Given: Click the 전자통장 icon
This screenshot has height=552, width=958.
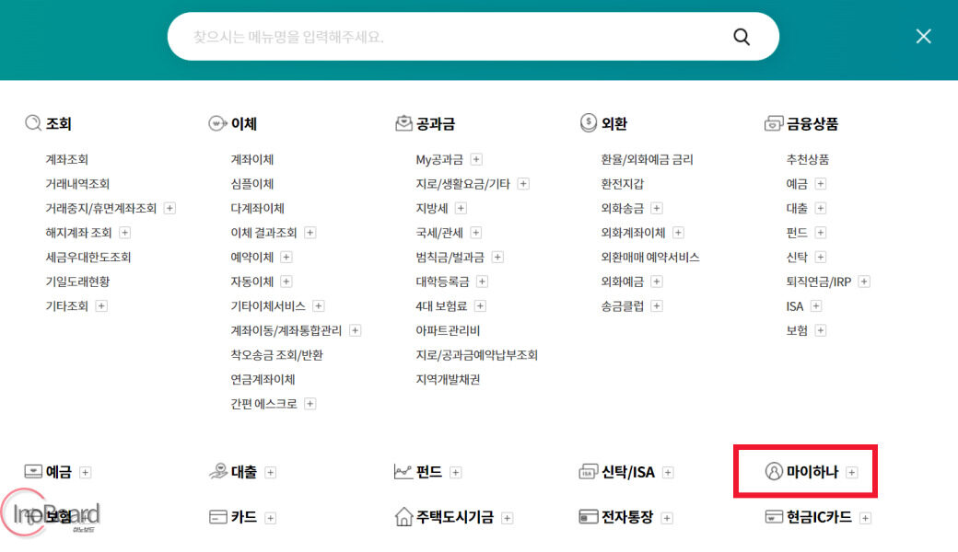Looking at the screenshot, I should 588,517.
